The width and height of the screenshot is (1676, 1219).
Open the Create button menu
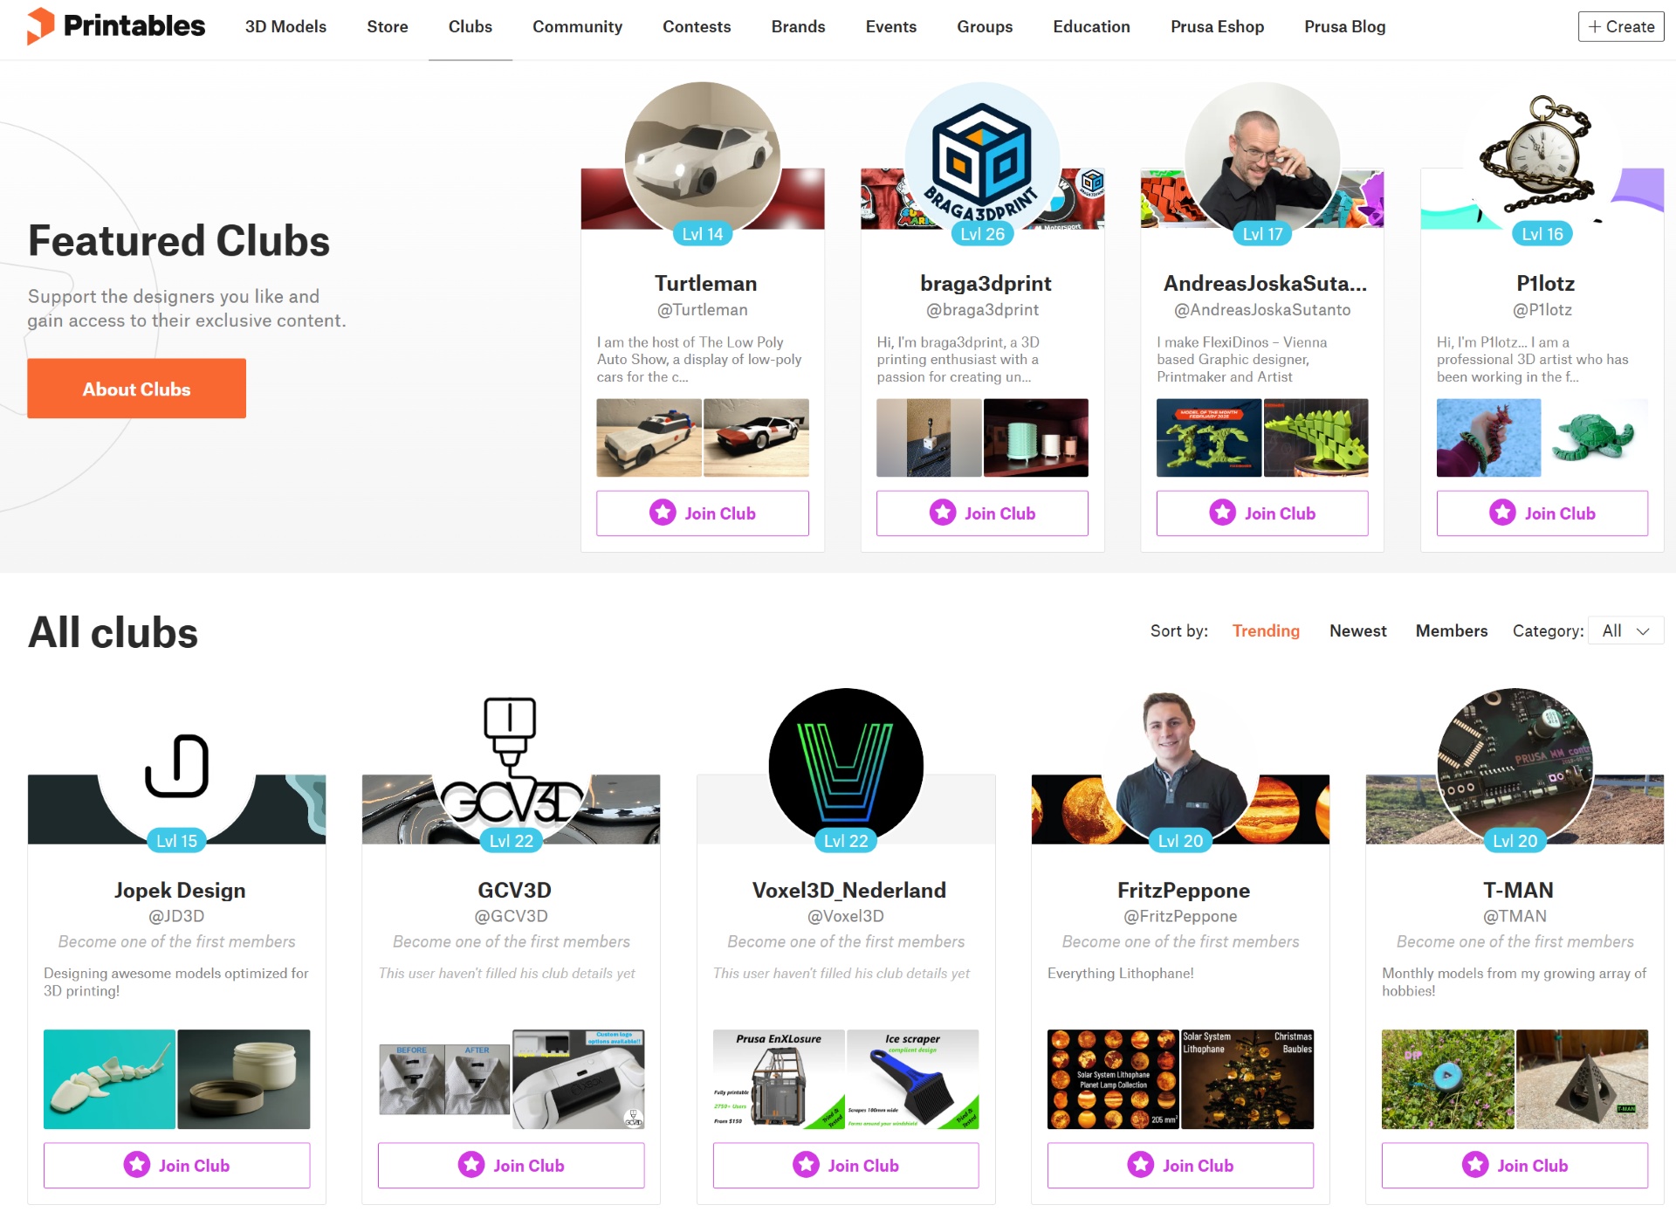tap(1621, 26)
